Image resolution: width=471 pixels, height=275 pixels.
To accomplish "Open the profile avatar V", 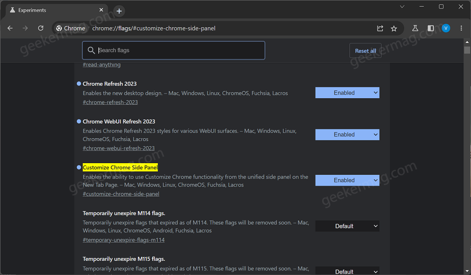I will (446, 28).
